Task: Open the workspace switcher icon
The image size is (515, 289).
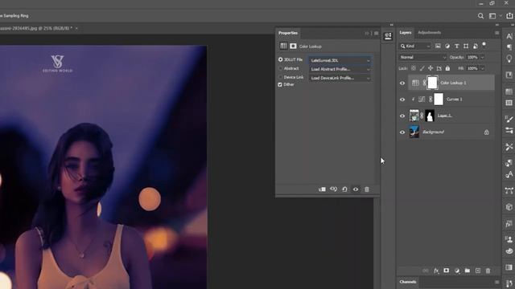Action: click(x=492, y=16)
